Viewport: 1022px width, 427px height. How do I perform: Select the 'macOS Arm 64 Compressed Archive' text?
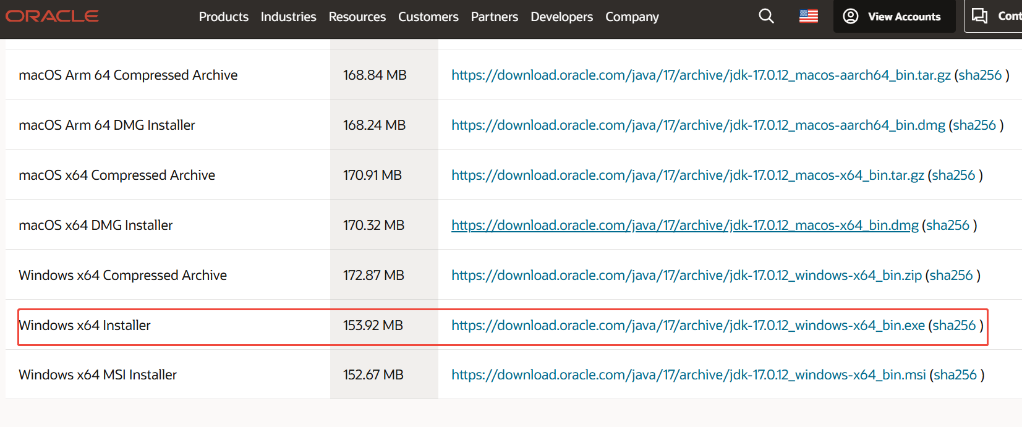click(128, 75)
